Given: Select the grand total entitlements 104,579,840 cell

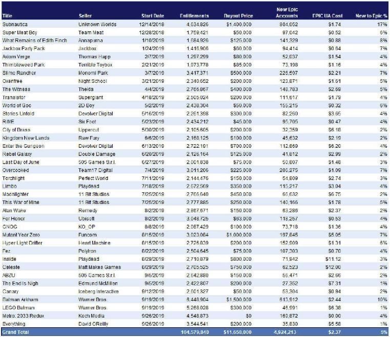Looking at the screenshot, I should coord(195,332).
